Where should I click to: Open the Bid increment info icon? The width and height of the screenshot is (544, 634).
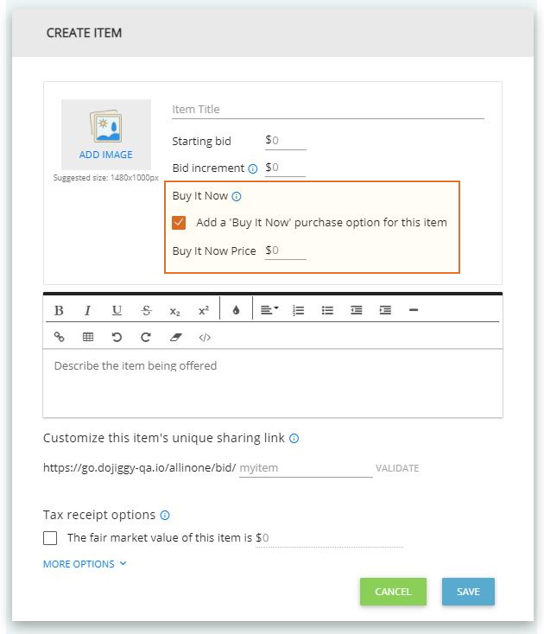(253, 168)
